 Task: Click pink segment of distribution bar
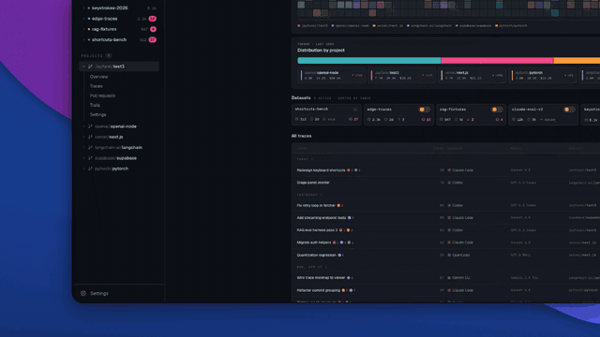(498, 60)
